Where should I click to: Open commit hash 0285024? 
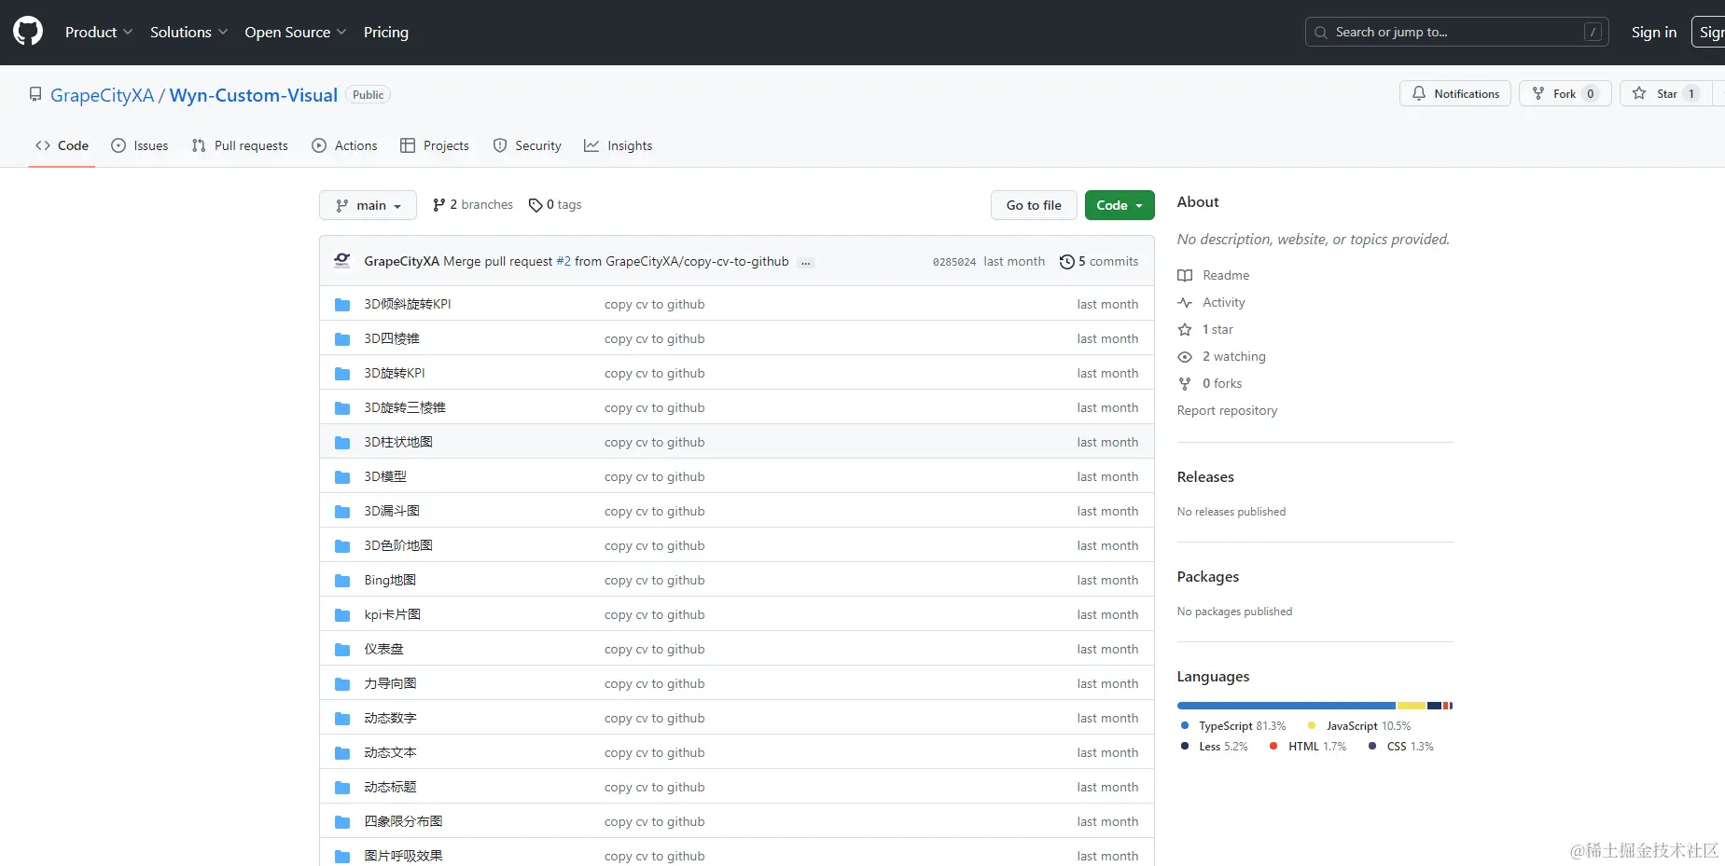(x=954, y=262)
